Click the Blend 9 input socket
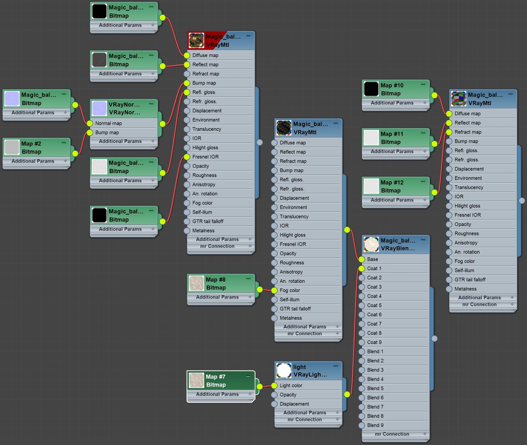The height and width of the screenshot is (445, 527). point(362,425)
